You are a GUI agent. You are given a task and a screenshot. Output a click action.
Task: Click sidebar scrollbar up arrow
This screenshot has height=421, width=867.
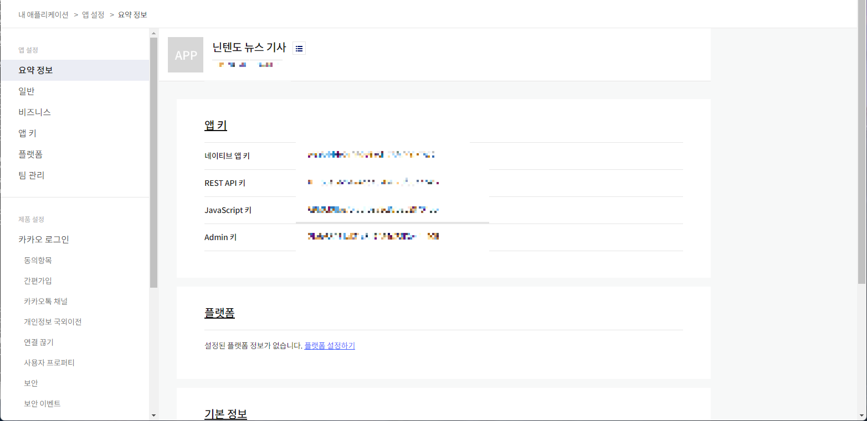coord(153,33)
